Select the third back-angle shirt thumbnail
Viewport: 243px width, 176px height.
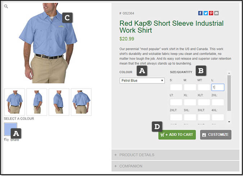pos(59,102)
